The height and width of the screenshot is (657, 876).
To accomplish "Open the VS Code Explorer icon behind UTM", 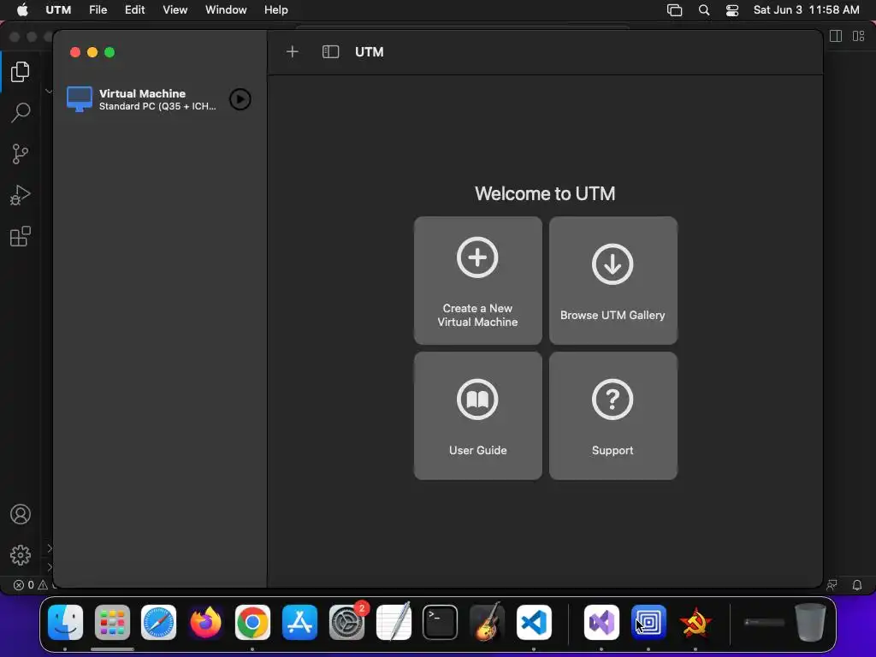I will (x=21, y=72).
